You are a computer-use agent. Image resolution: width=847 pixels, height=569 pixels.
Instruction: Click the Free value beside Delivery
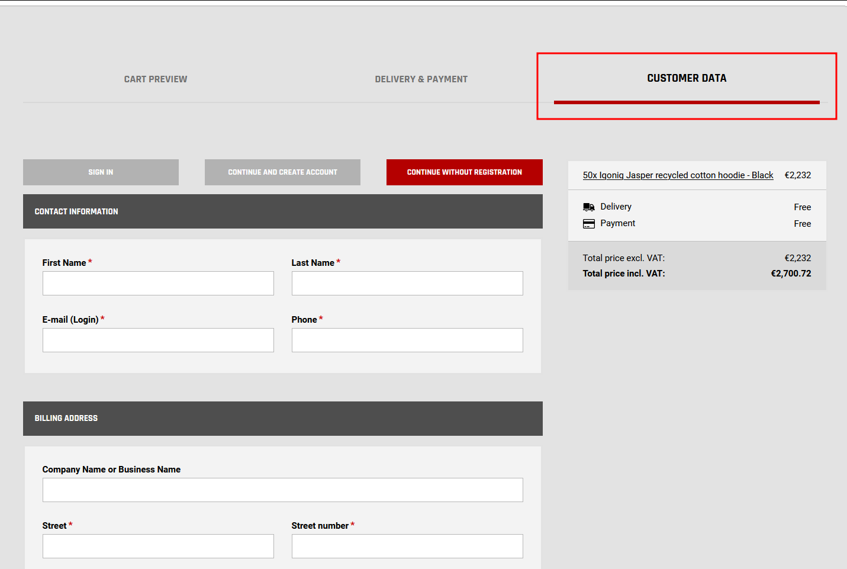pyautogui.click(x=803, y=207)
